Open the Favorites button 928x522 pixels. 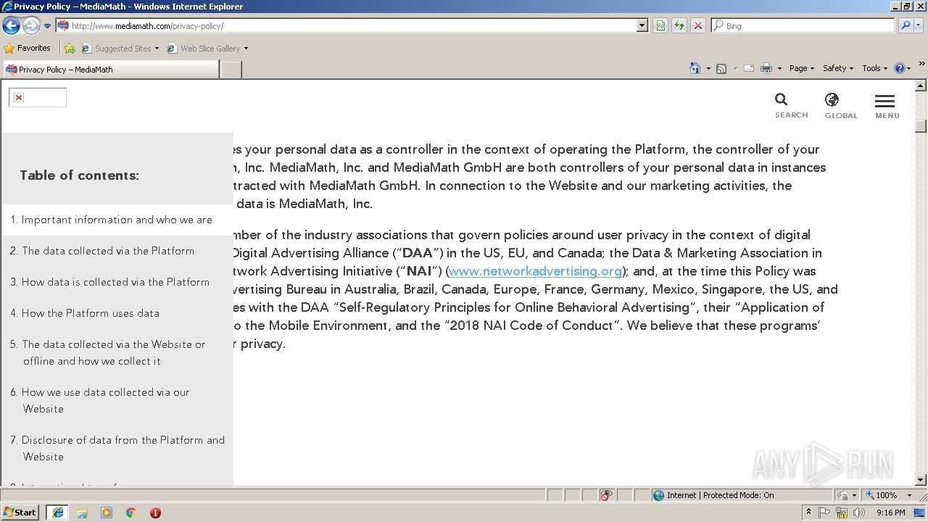28,48
